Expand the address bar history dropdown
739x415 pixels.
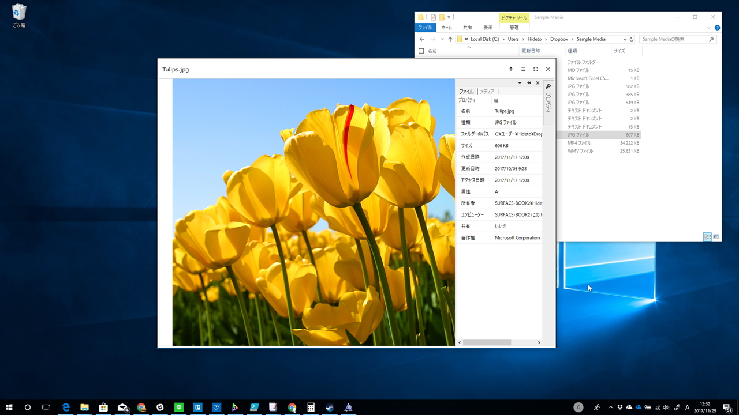[x=625, y=39]
